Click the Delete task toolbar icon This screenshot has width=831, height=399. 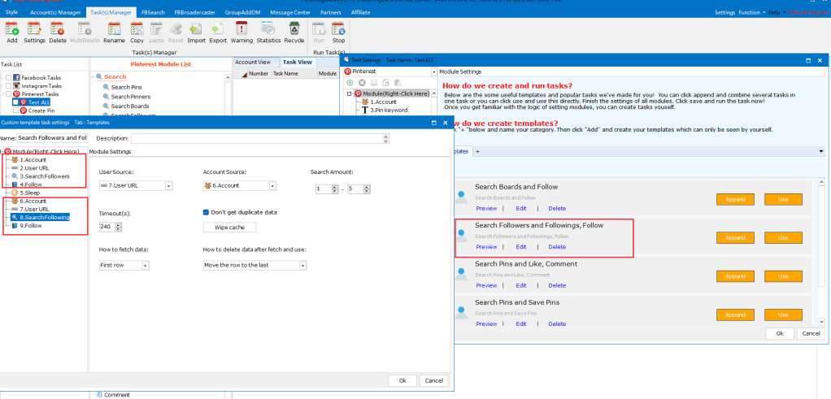pyautogui.click(x=58, y=32)
